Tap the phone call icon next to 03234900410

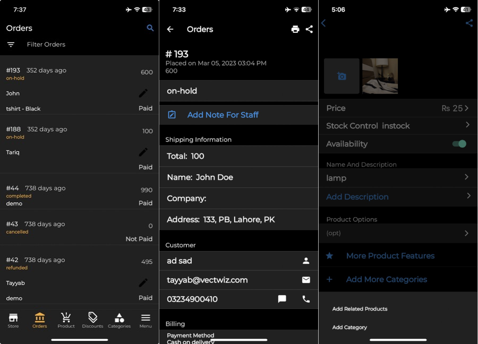tap(306, 299)
